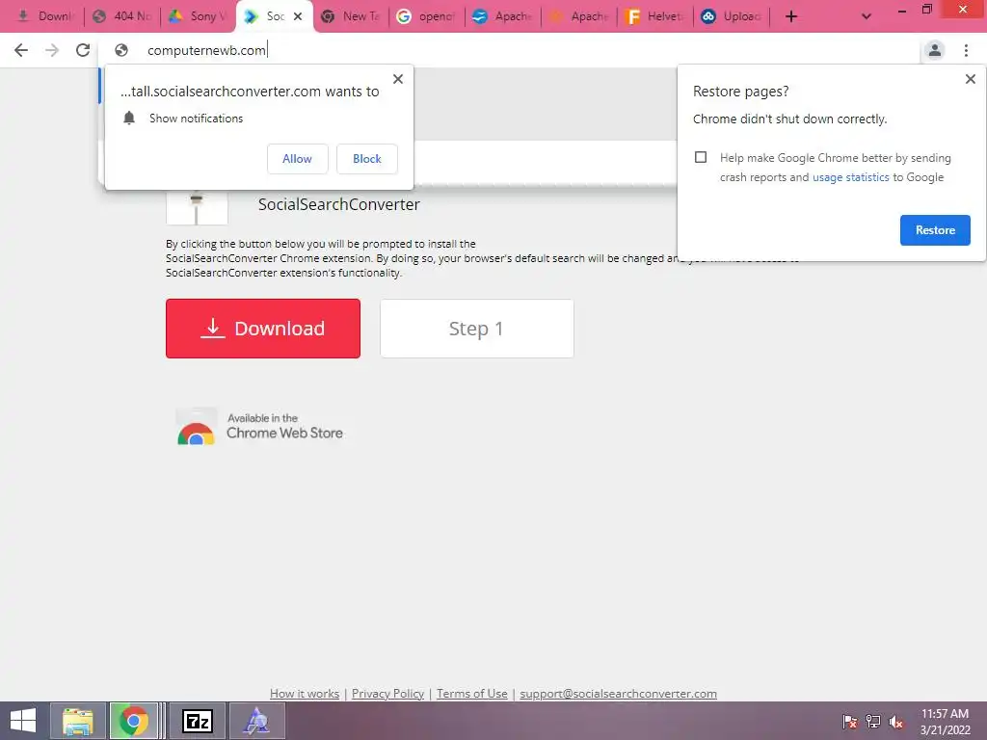This screenshot has width=987, height=740.
Task: Allow notifications from socialsearchconverter
Action: [x=297, y=159]
